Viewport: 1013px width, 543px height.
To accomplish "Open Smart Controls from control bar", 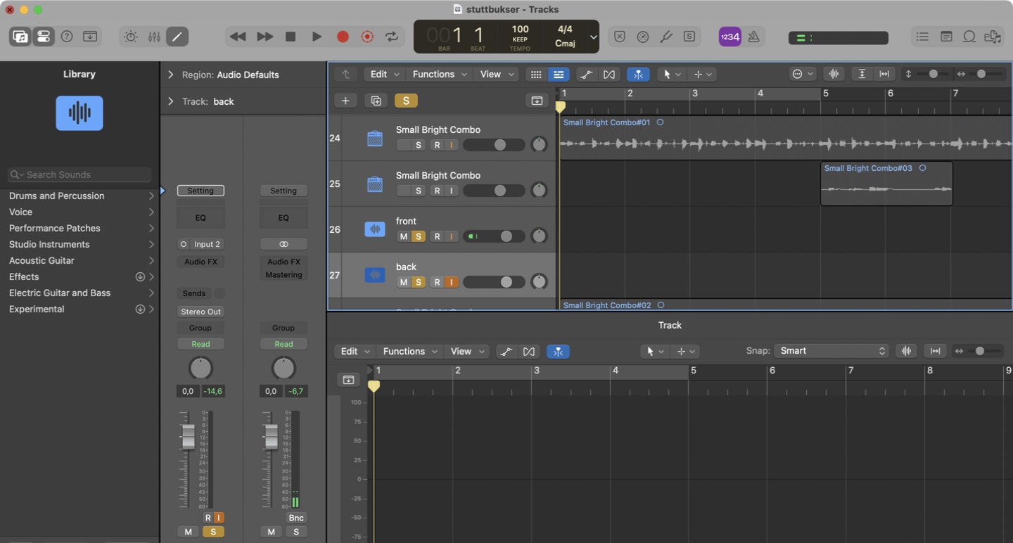I will pos(131,37).
